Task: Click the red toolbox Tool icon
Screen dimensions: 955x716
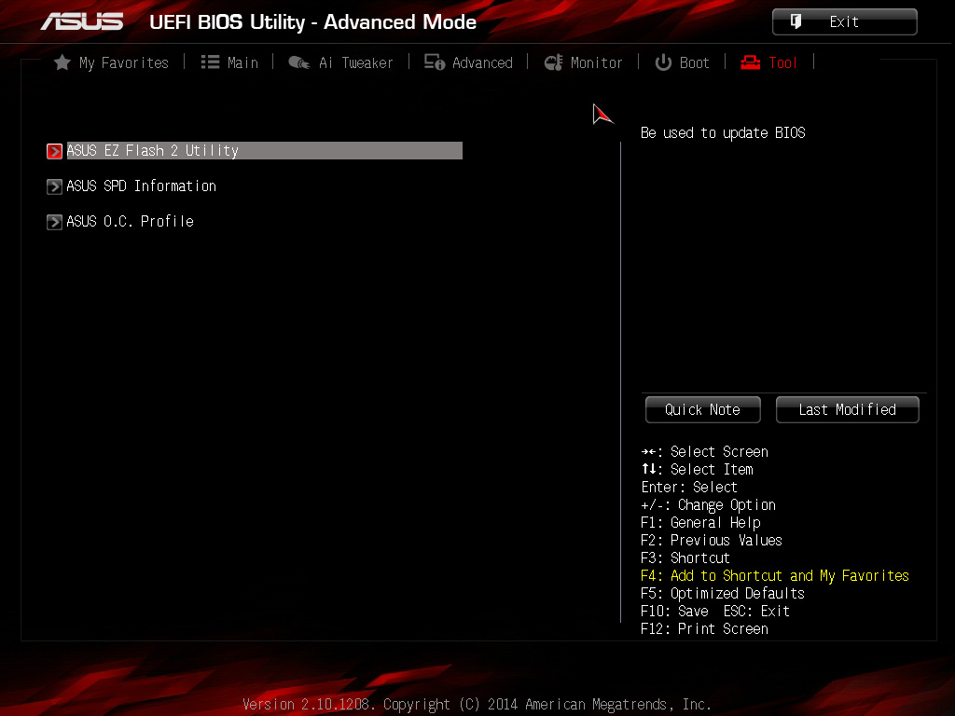Action: 751,62
